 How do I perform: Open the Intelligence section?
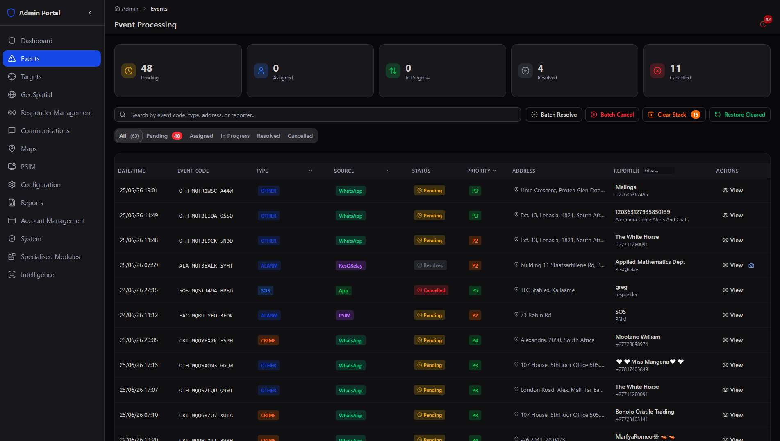(52, 274)
